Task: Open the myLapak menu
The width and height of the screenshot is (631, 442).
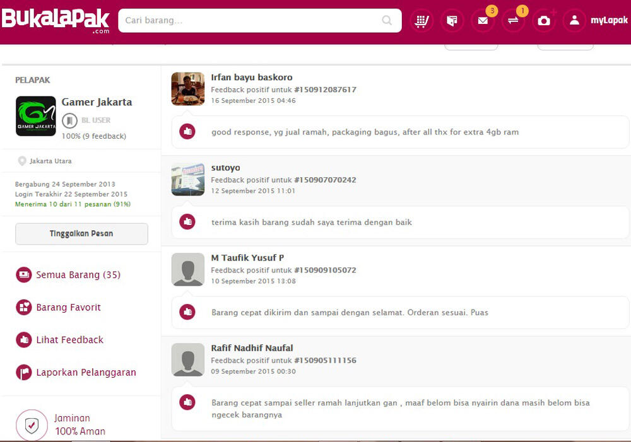Action: point(609,20)
